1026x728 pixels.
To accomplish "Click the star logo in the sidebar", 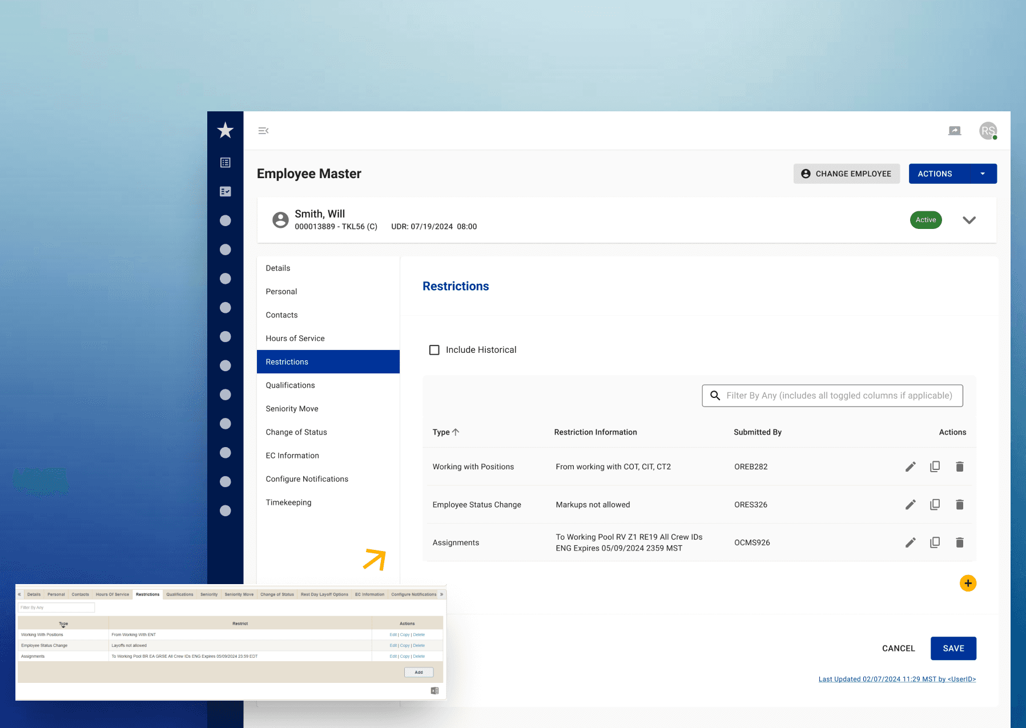I will 226,130.
